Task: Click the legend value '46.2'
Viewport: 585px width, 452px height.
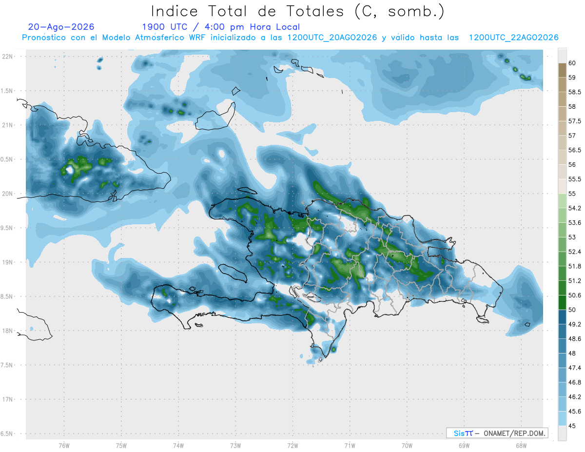Action: [x=574, y=397]
